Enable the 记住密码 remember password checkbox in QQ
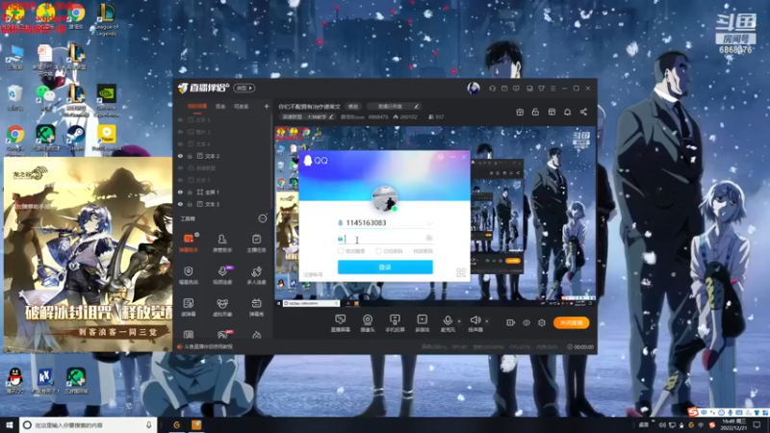Image resolution: width=770 pixels, height=433 pixels. click(378, 251)
